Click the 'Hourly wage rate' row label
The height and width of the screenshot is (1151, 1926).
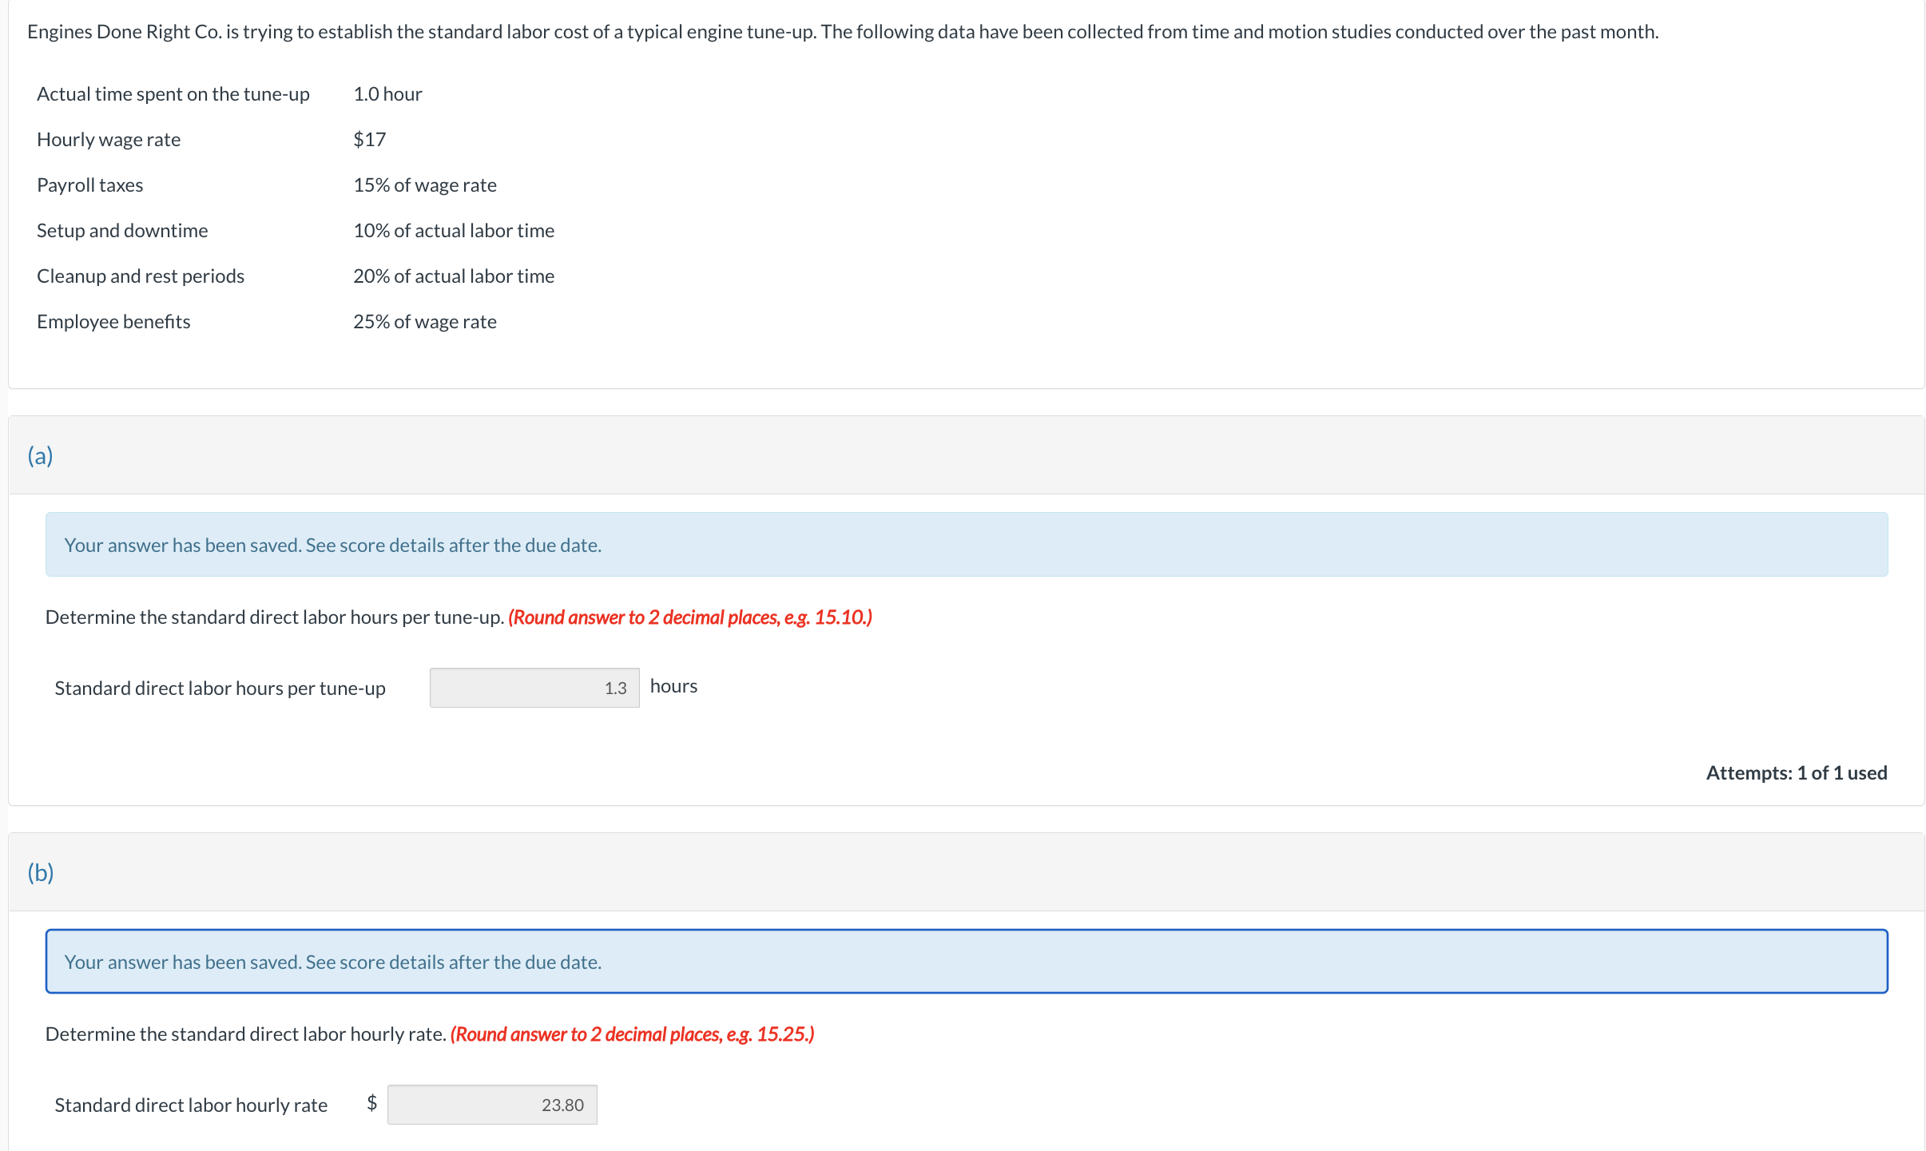pos(109,140)
